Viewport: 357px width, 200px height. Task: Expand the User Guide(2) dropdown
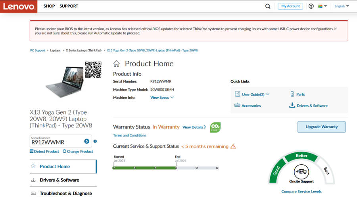click(255, 94)
